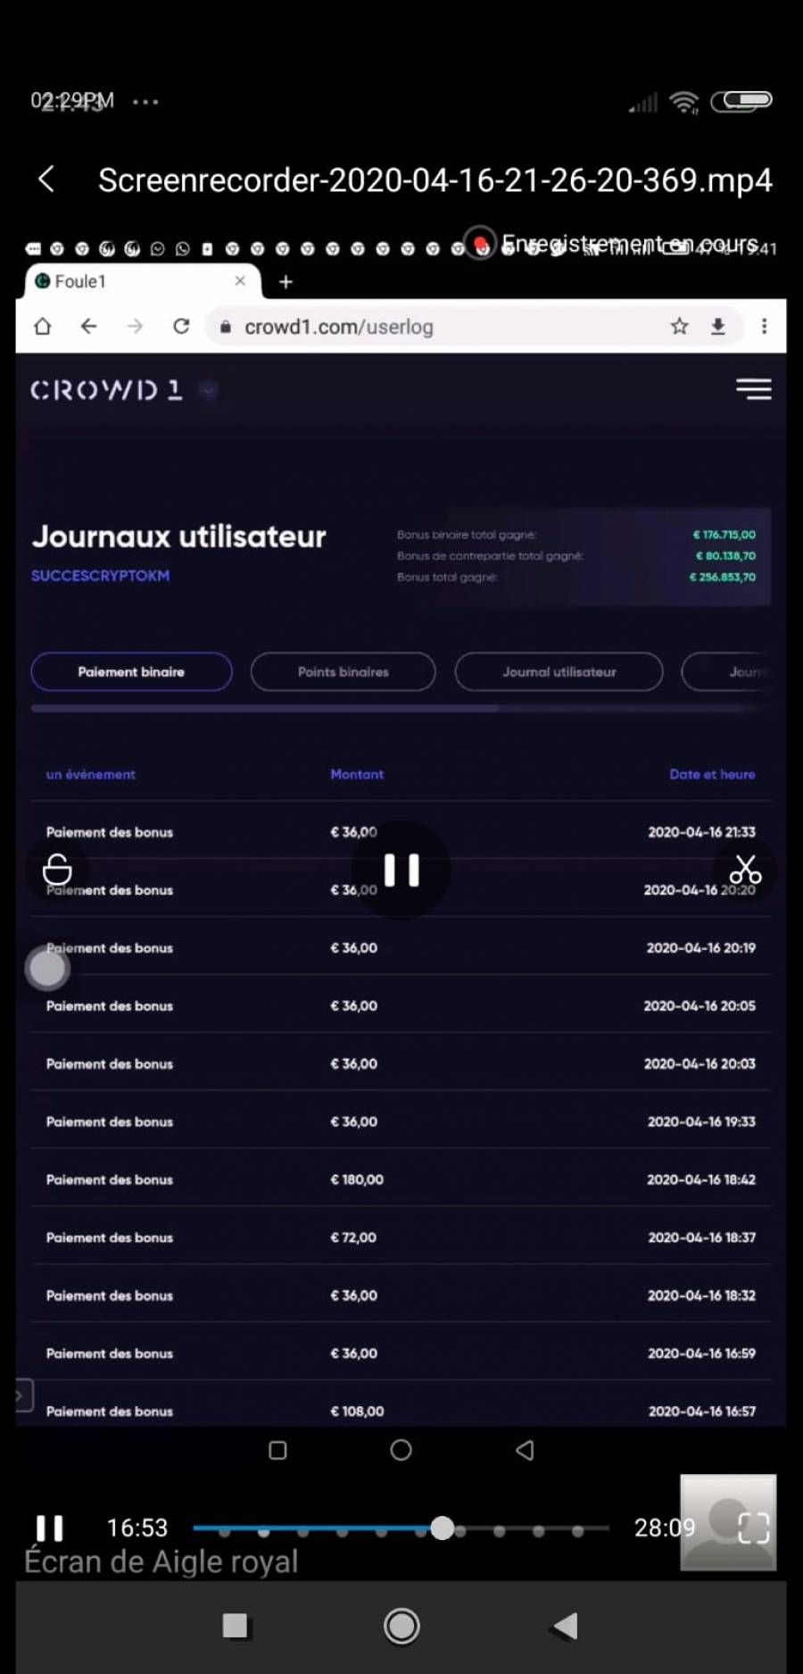Sort by the 'Date et heure' column header
The height and width of the screenshot is (1674, 803).
tap(712, 774)
